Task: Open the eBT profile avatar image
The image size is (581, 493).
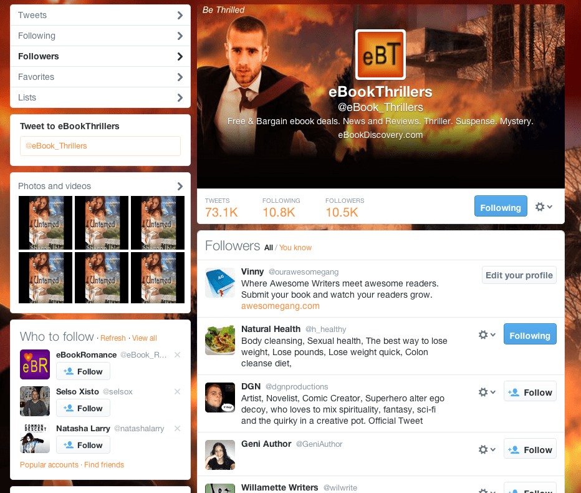Action: (x=380, y=54)
